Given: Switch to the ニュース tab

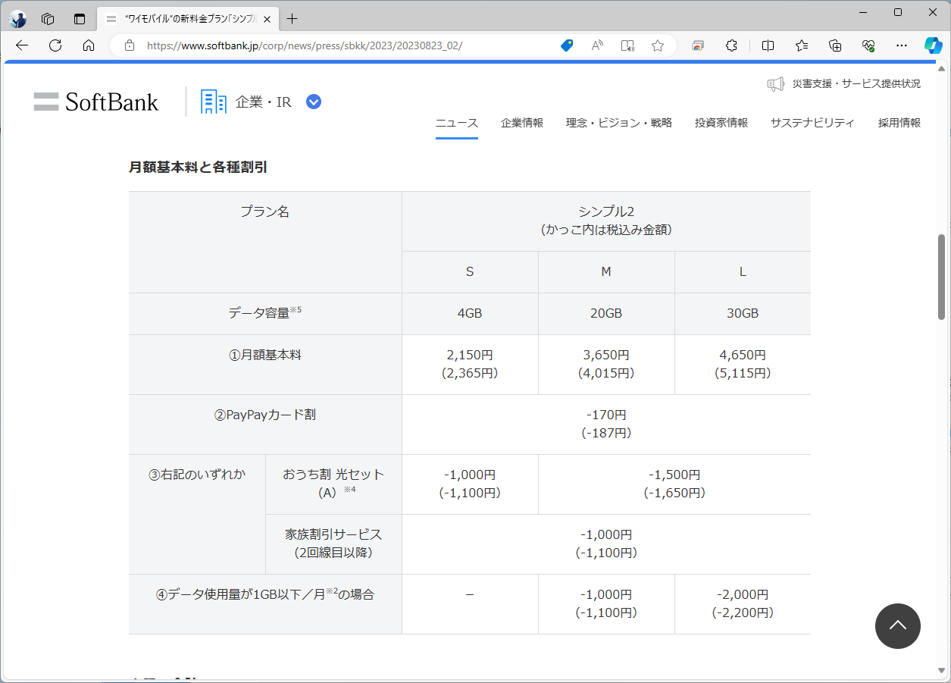Looking at the screenshot, I should (x=457, y=122).
